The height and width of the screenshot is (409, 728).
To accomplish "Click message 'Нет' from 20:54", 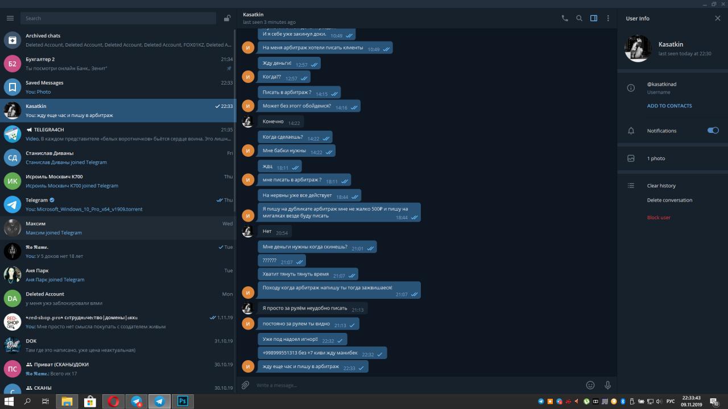I will coord(275,232).
